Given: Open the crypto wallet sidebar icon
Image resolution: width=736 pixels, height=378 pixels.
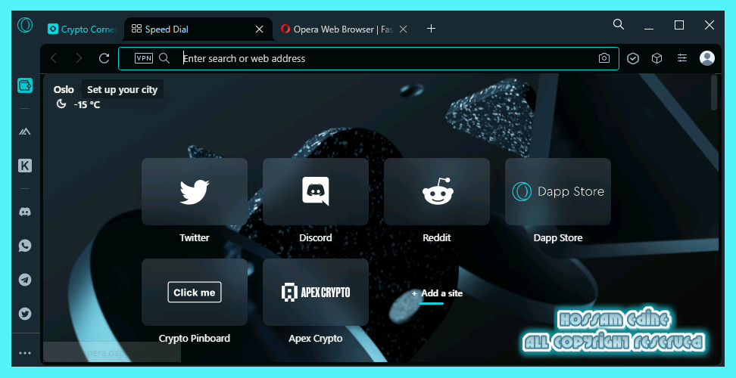Looking at the screenshot, I should tap(25, 85).
